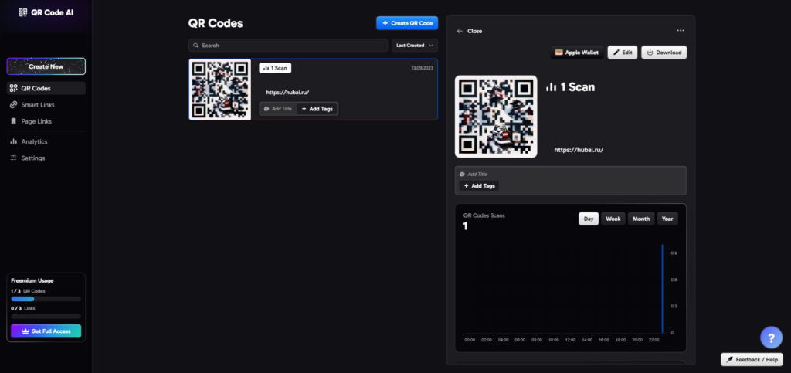The height and width of the screenshot is (373, 791).
Task: Click the Freemium Usage label
Action: pyautogui.click(x=32, y=280)
